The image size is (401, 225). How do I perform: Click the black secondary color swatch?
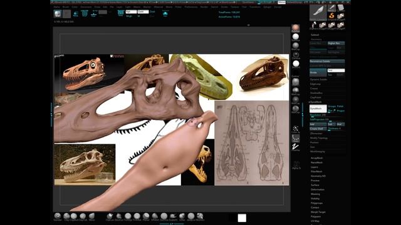tap(233, 218)
